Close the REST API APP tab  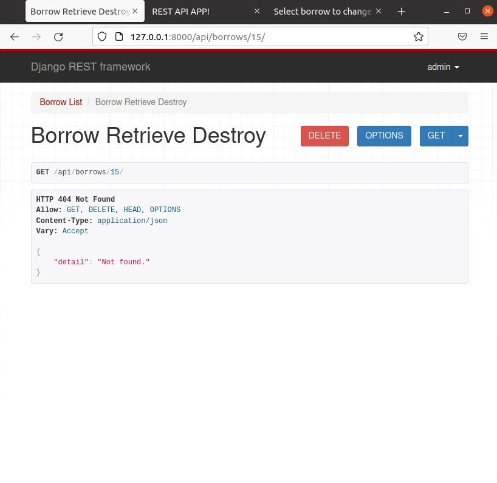tap(256, 12)
